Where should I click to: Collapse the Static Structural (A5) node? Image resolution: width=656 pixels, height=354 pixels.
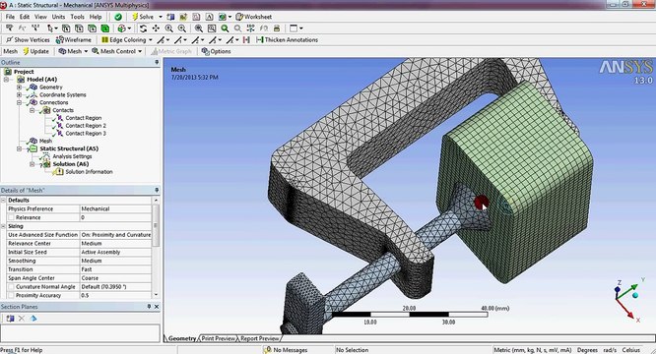20,148
